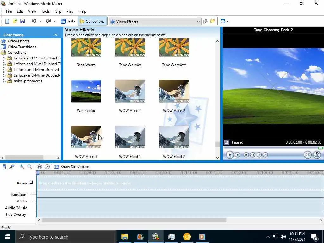Select the WOW Fluid 1 effect
The width and height of the screenshot is (324, 243).
coord(130,137)
